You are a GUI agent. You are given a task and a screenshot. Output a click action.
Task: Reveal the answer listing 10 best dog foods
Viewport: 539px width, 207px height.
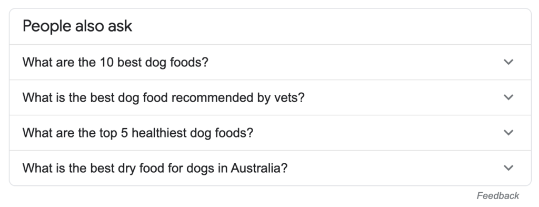[270, 62]
